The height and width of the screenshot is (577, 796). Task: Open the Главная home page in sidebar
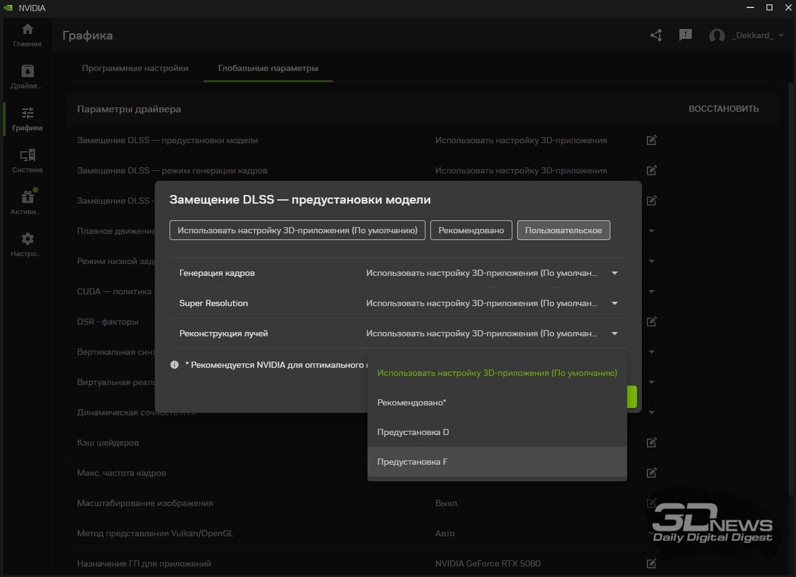click(x=27, y=35)
